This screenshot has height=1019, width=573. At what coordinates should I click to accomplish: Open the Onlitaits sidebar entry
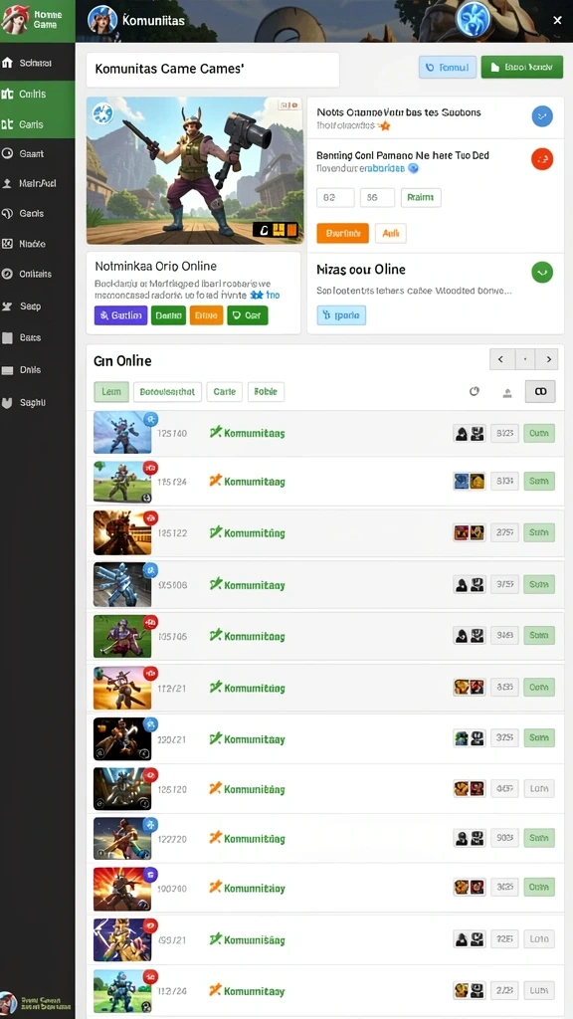(x=38, y=274)
